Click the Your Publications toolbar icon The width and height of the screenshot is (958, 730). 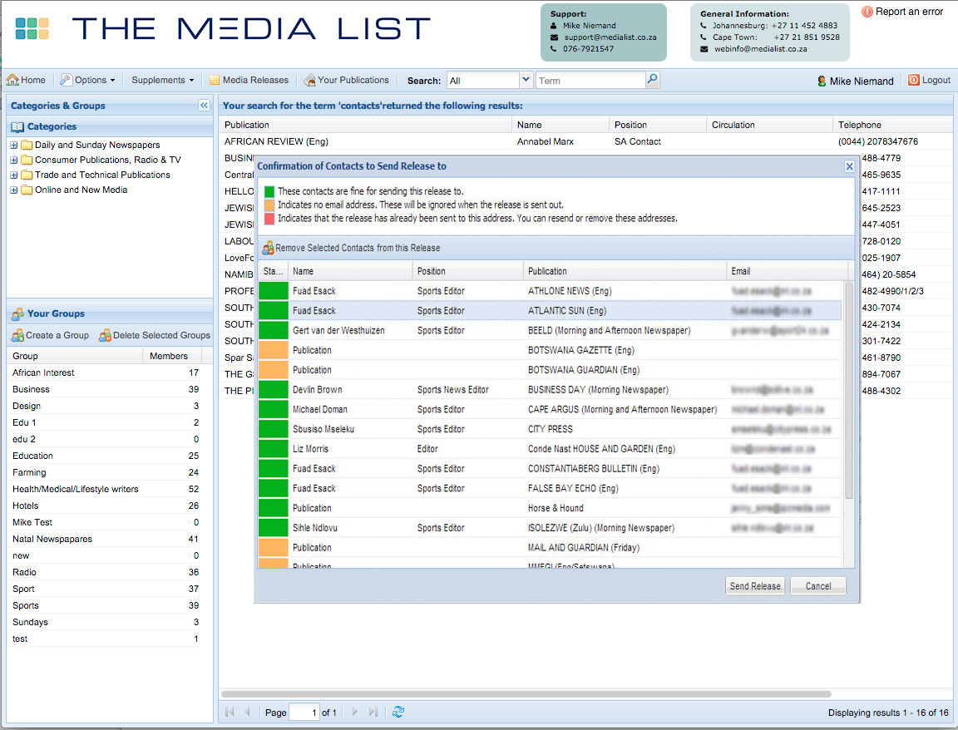click(x=309, y=80)
